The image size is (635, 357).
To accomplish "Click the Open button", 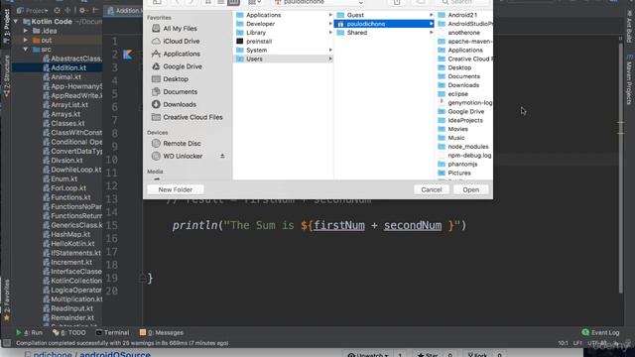I will click(x=470, y=189).
